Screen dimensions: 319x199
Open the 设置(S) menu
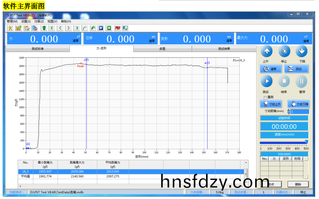click(26, 21)
